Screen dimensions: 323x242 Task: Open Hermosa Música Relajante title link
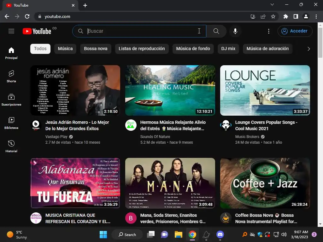pyautogui.click(x=173, y=125)
